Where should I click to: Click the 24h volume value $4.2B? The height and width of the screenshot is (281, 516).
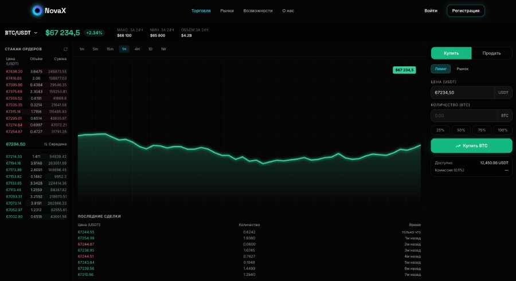pos(186,35)
